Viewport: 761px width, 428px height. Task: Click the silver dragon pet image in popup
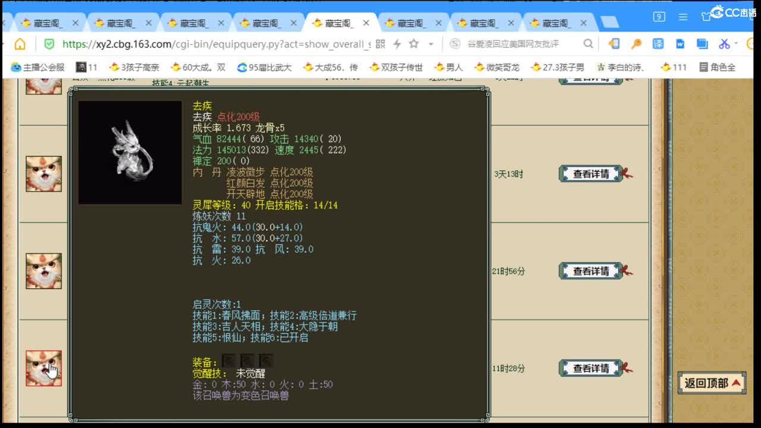point(130,152)
